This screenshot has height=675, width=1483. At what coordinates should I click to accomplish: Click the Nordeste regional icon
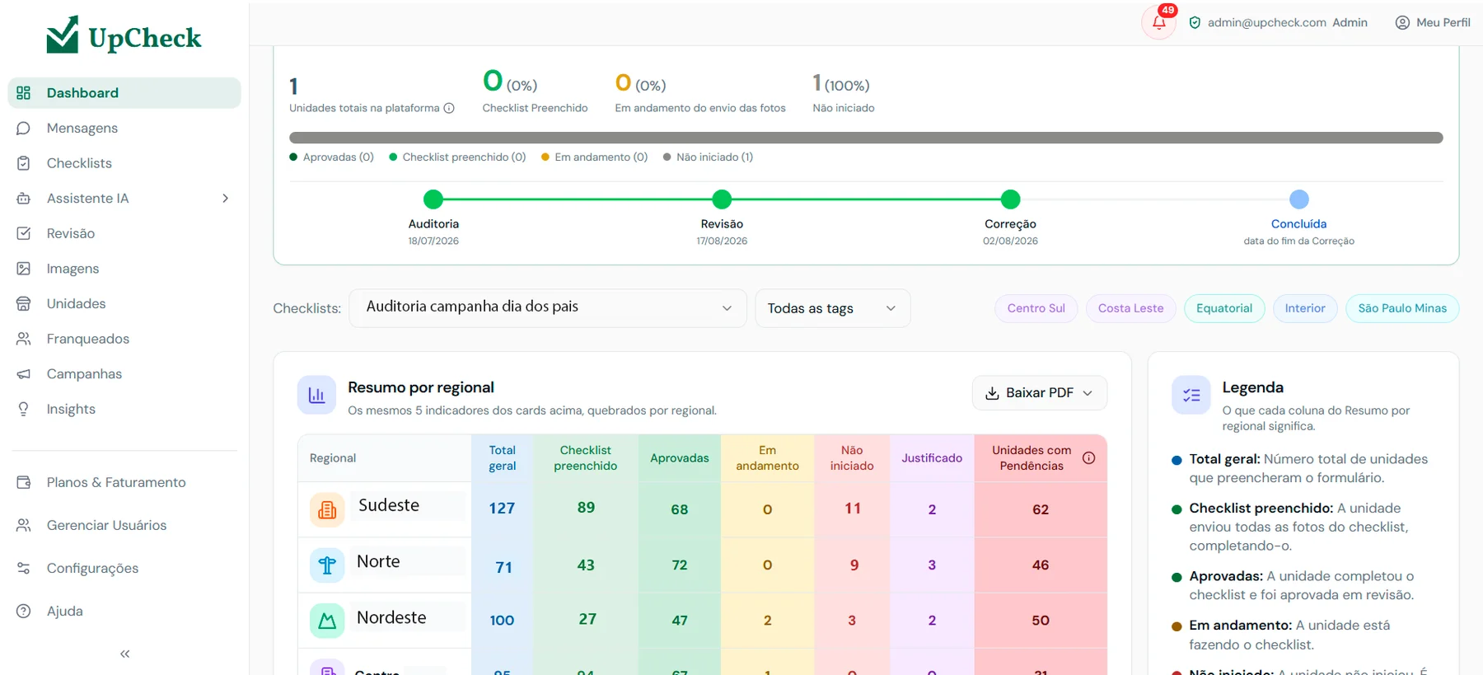pos(327,621)
